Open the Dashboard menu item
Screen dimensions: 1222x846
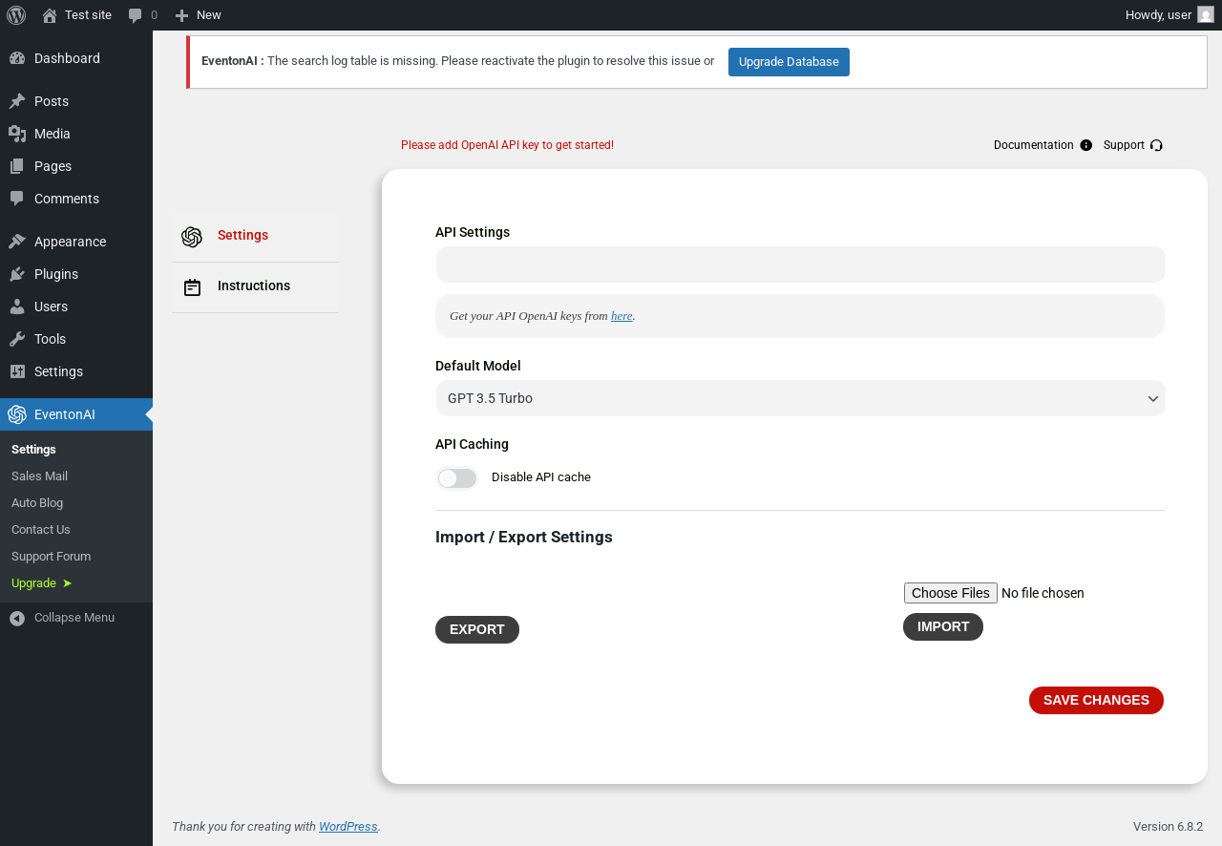76,58
